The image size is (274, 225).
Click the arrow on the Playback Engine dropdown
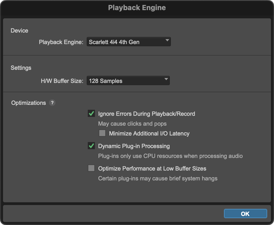(x=167, y=41)
